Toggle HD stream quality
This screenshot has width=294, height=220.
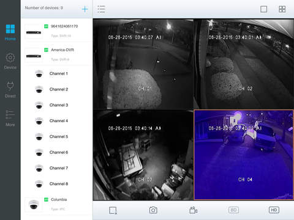274,210
